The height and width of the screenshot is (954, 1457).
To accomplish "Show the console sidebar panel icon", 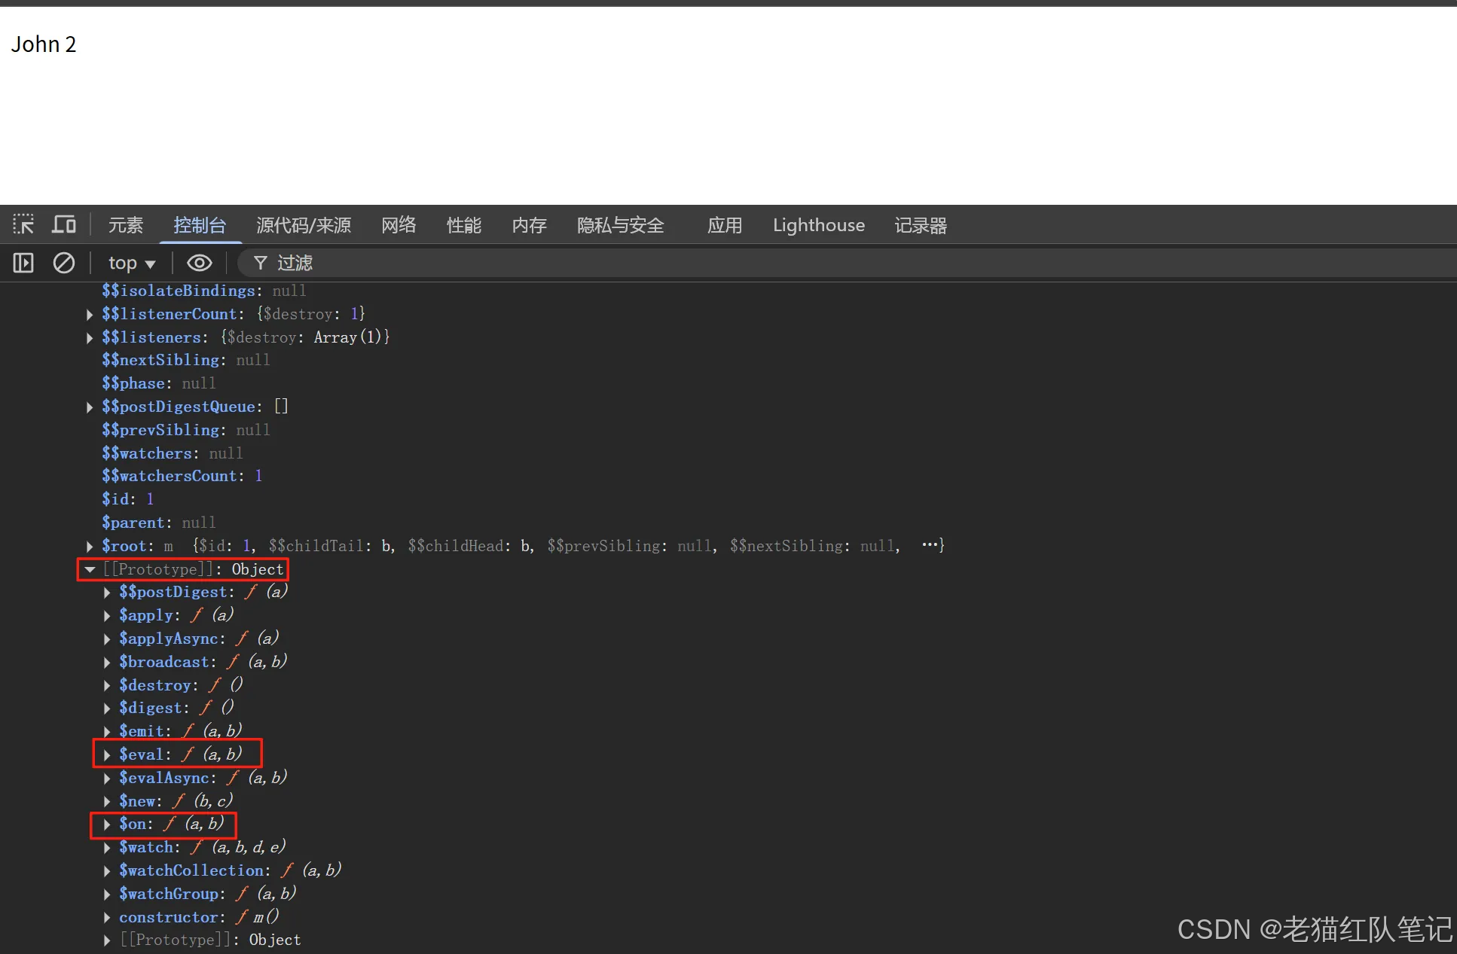I will pos(23,263).
